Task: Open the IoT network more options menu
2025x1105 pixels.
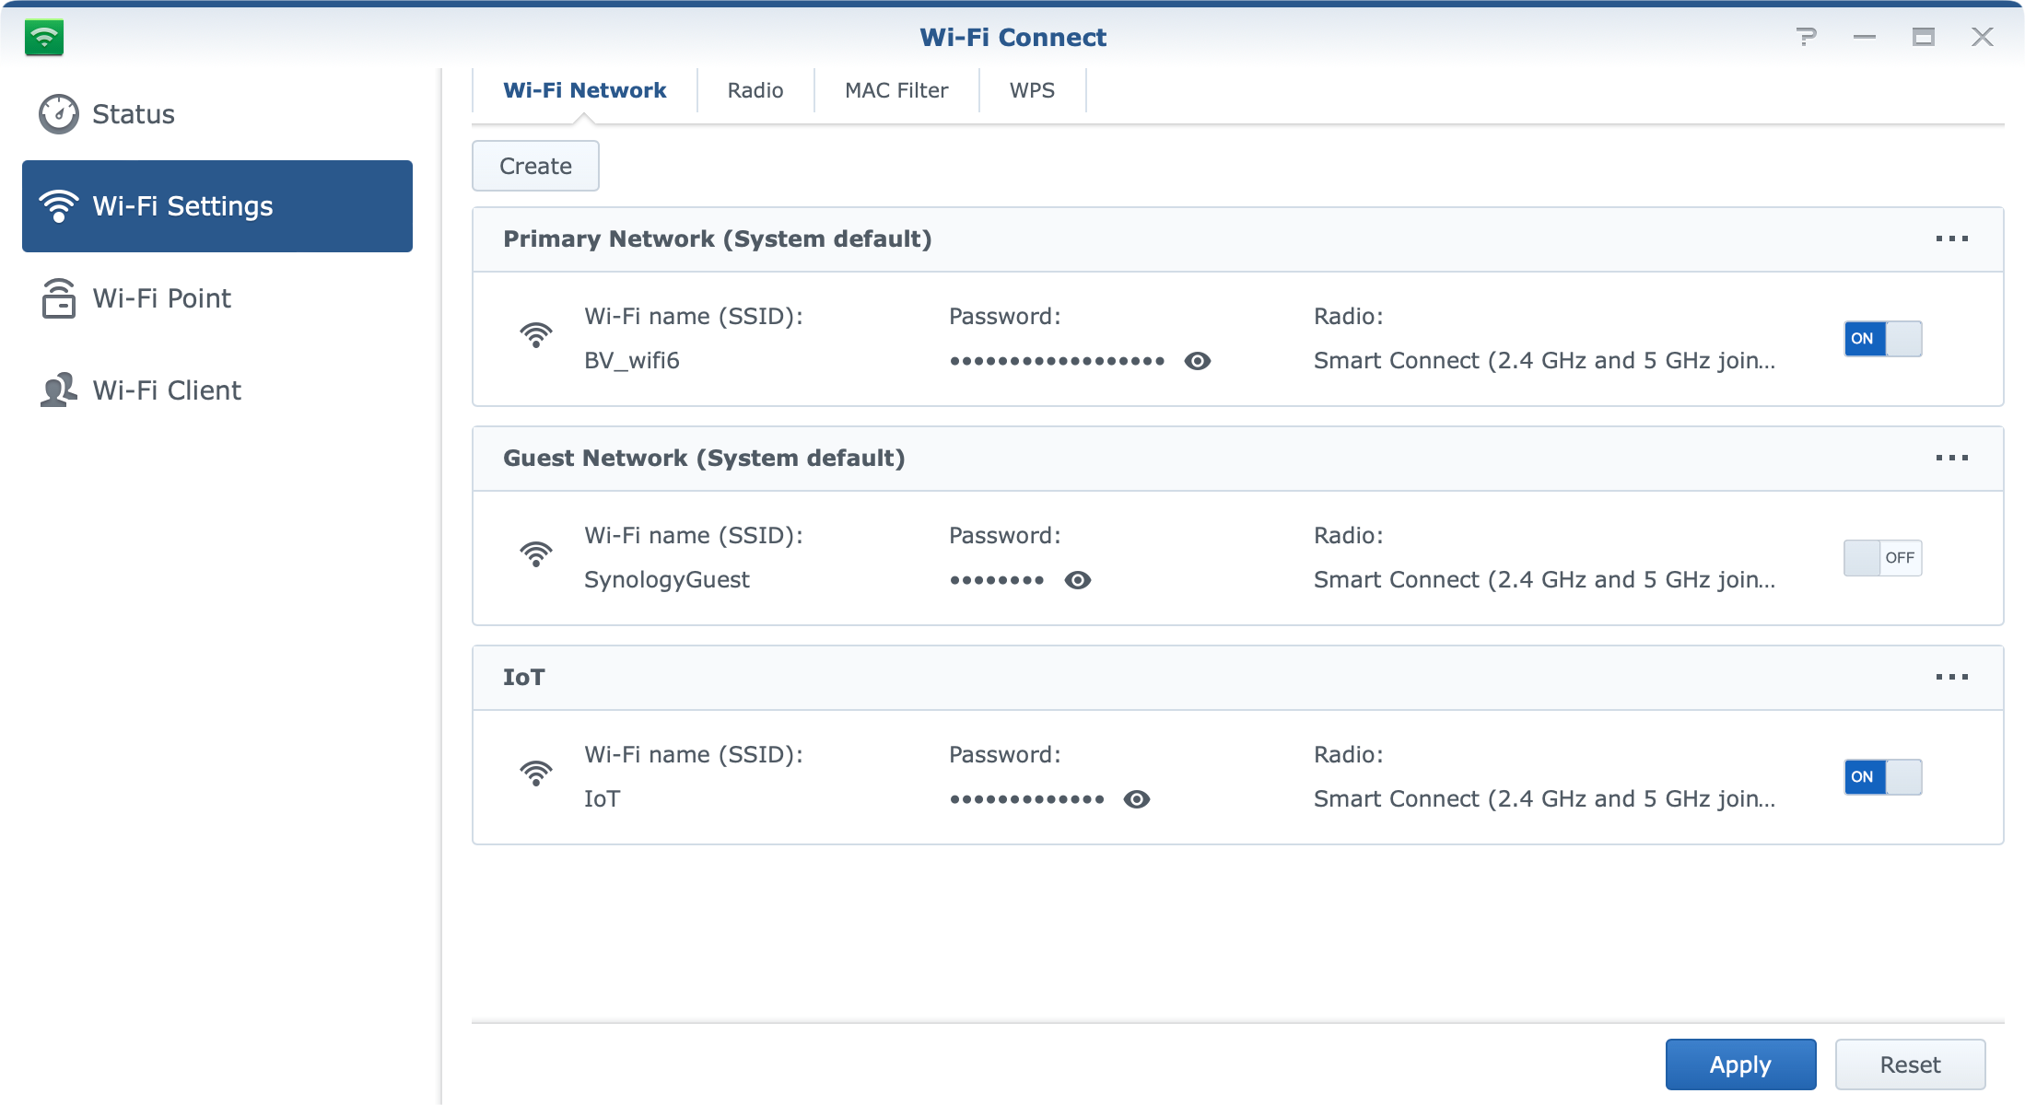Action: pos(1951,677)
